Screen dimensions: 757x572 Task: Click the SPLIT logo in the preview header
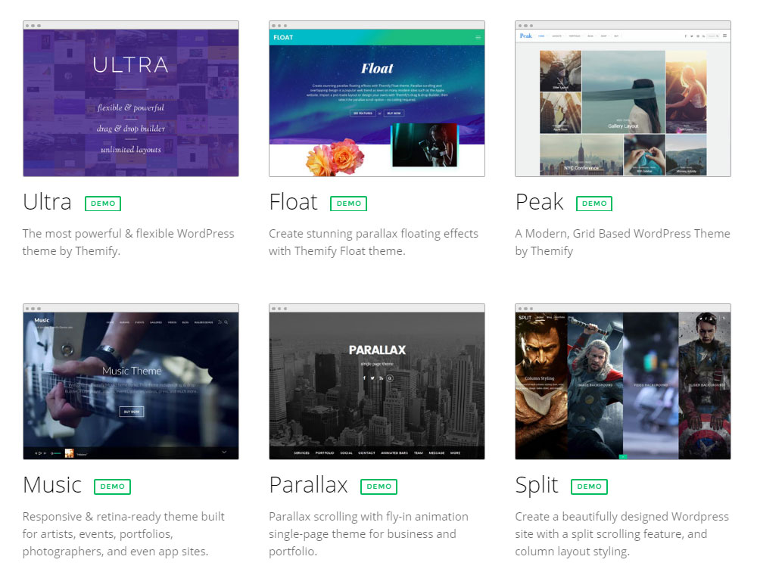[525, 318]
